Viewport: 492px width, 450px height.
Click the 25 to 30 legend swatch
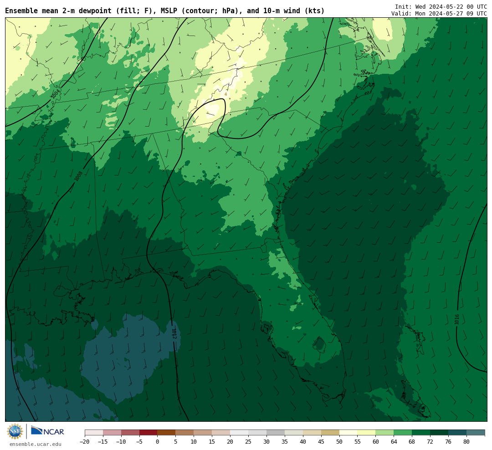pos(257,433)
